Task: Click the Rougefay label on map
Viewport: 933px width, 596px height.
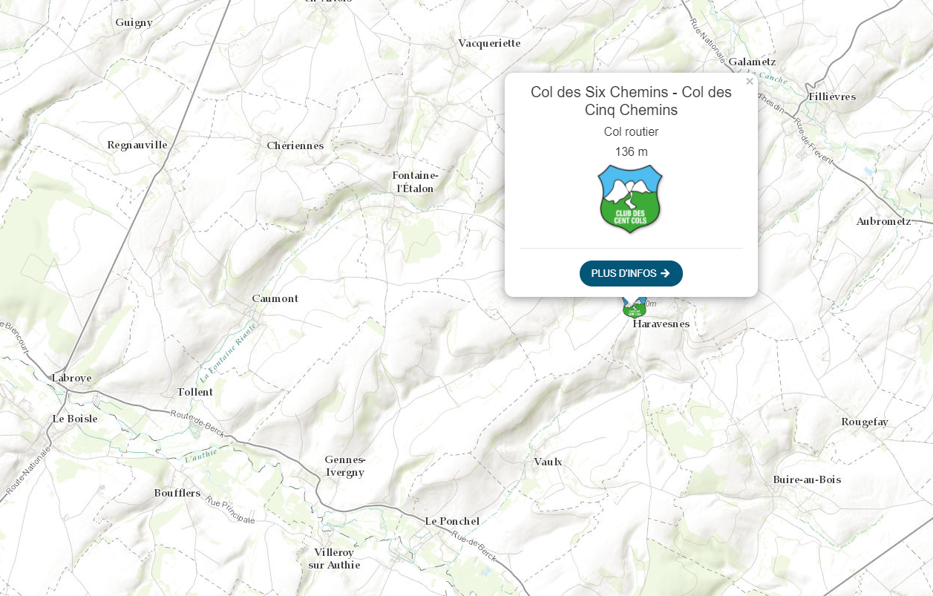Action: tap(865, 422)
